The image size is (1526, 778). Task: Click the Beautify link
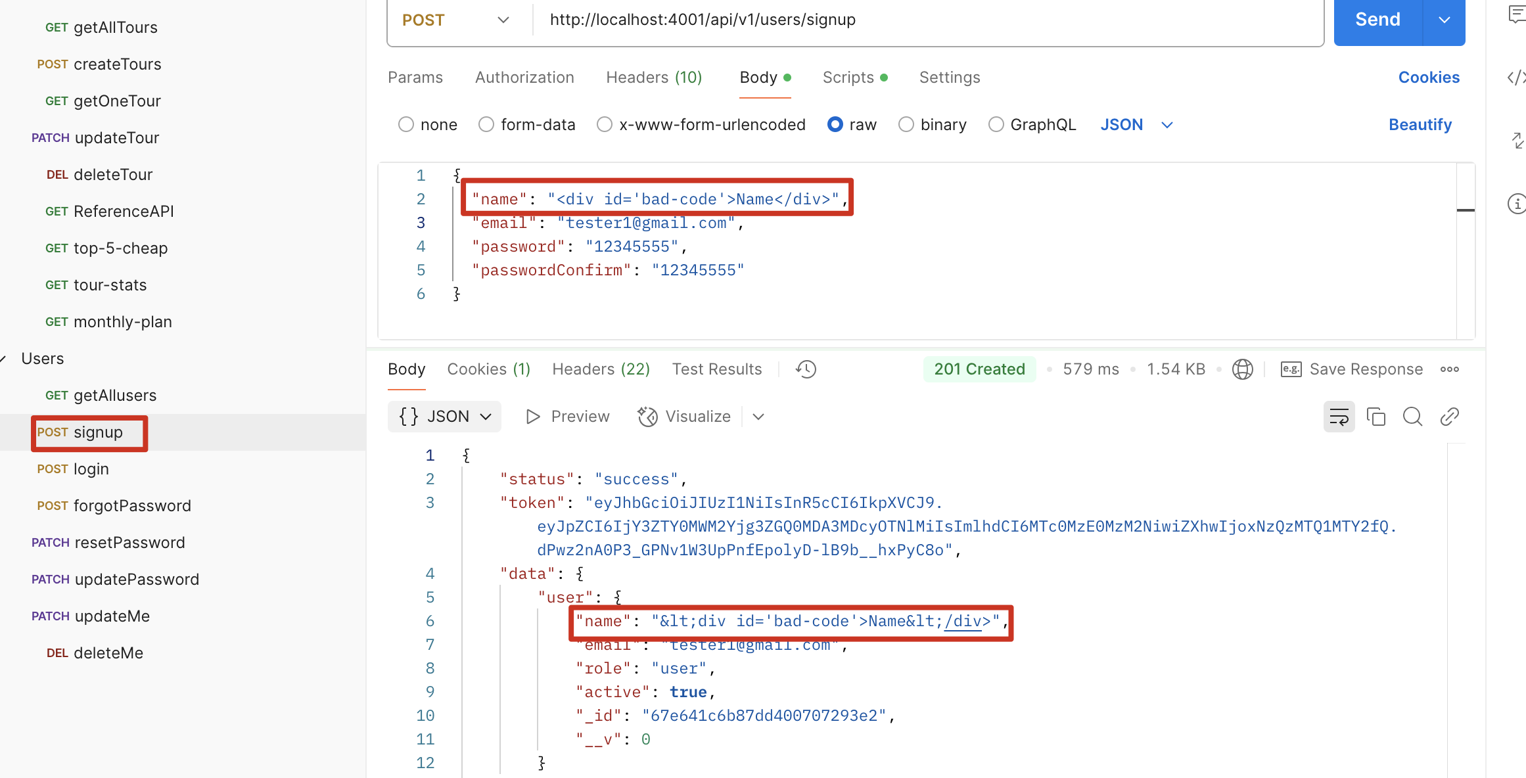tap(1420, 125)
